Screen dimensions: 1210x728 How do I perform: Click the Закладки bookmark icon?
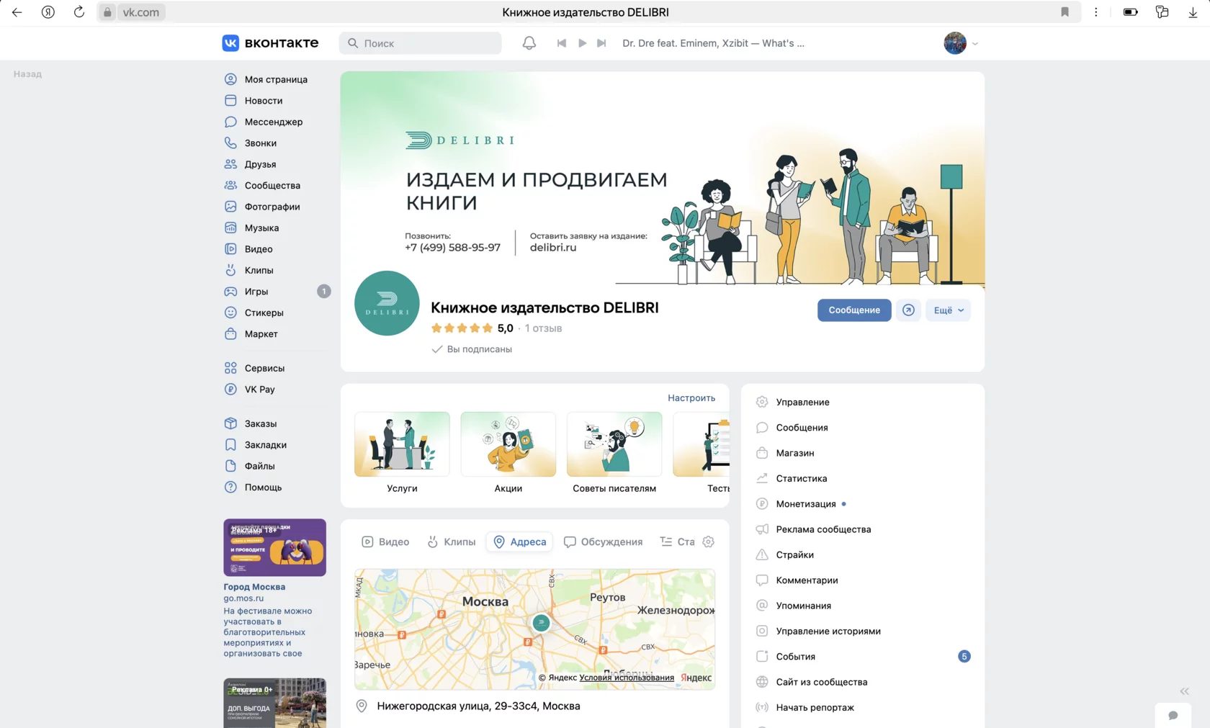[x=230, y=445]
